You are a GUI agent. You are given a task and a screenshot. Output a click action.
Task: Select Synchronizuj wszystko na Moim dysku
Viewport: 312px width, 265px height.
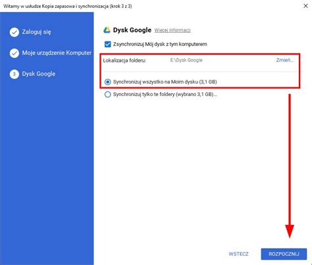pyautogui.click(x=107, y=82)
